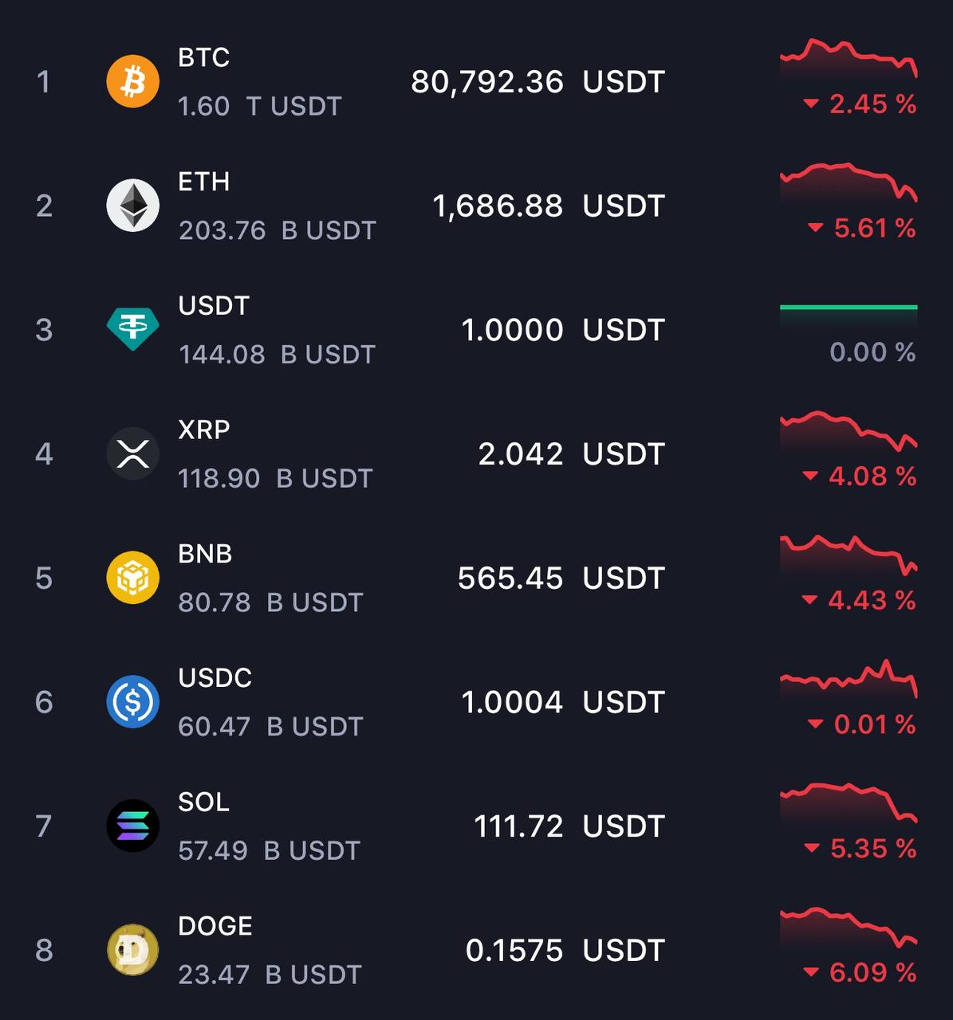Viewport: 953px width, 1020px height.
Task: Click the Dogecoin shiba icon
Action: pos(133,950)
